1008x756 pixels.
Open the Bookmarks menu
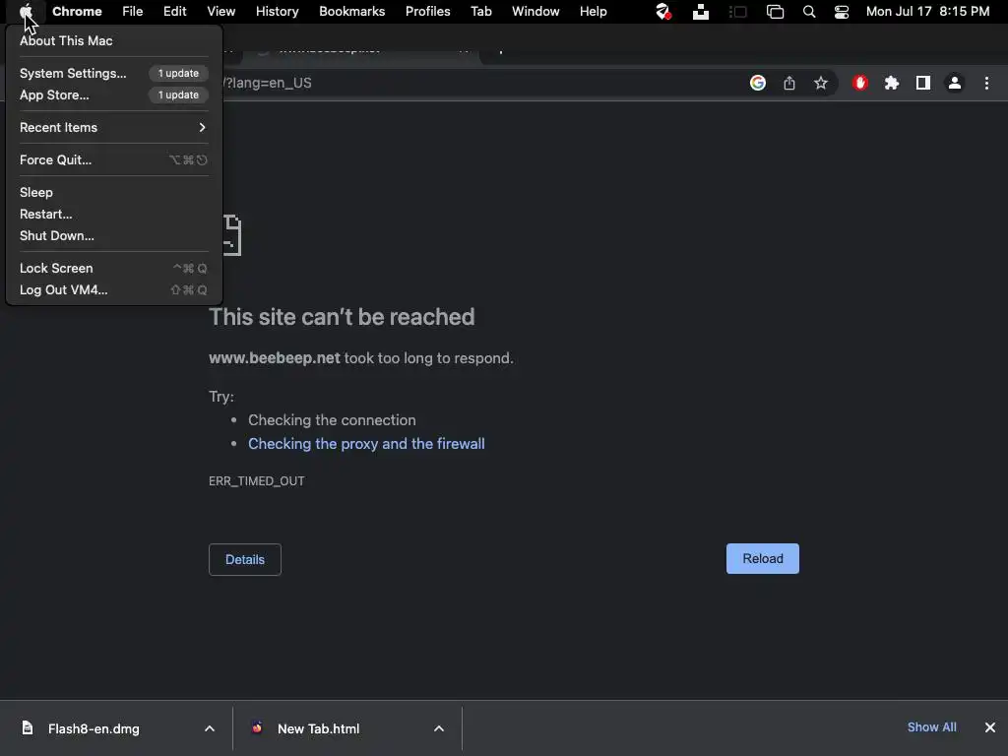(x=352, y=11)
